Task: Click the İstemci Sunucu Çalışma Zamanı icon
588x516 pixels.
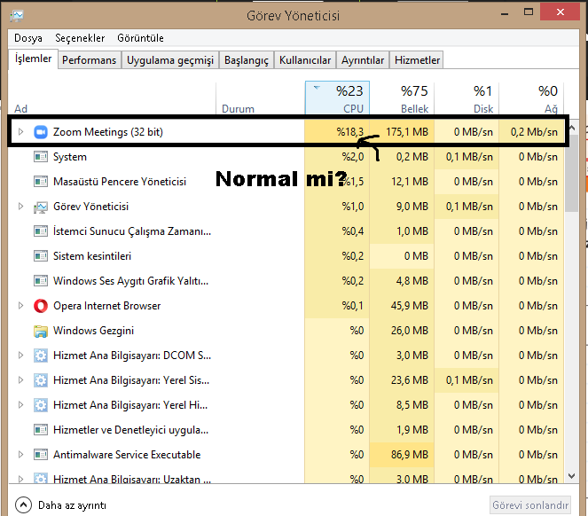Action: click(41, 231)
